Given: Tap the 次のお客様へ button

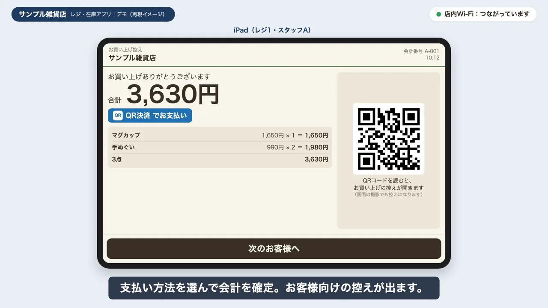Looking at the screenshot, I should (274, 249).
